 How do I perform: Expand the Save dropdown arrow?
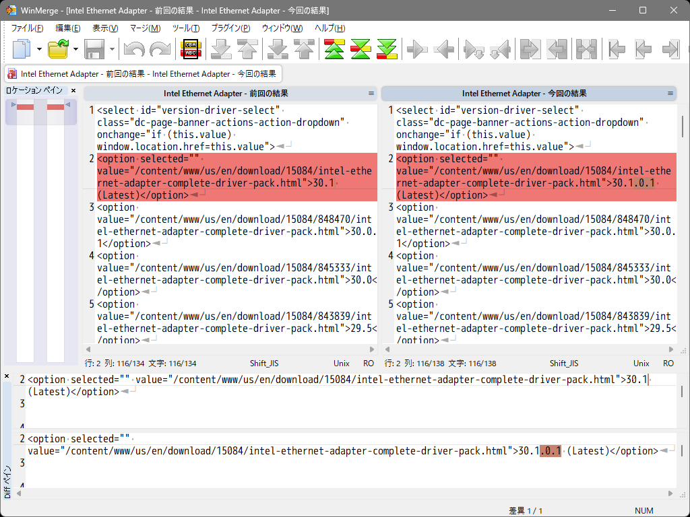point(112,48)
